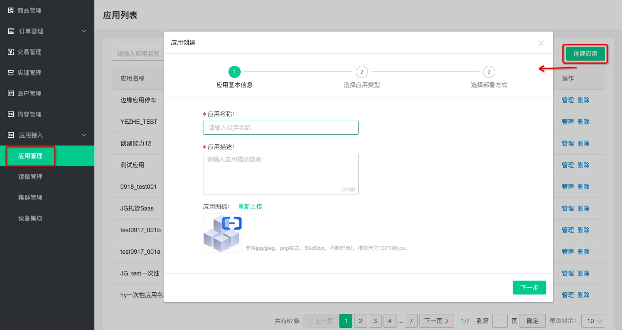Screen dimensions: 622x330
Task: Focus the 应用描述 text area
Action: tap(281, 174)
